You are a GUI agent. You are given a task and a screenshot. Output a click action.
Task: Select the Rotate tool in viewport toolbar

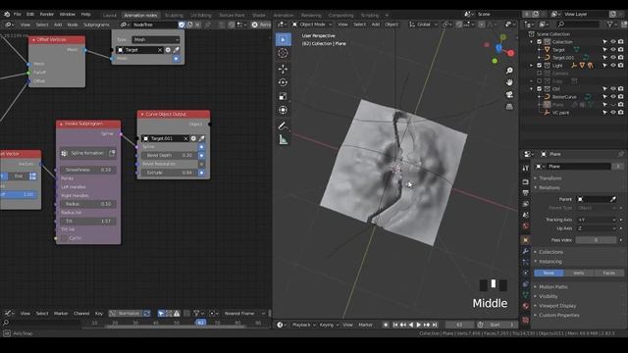tap(284, 82)
